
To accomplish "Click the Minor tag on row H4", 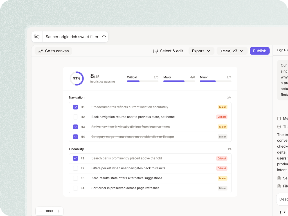I will point(222,137).
